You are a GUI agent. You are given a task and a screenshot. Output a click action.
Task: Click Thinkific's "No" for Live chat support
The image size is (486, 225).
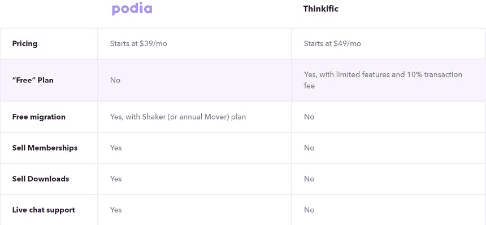[x=309, y=210]
